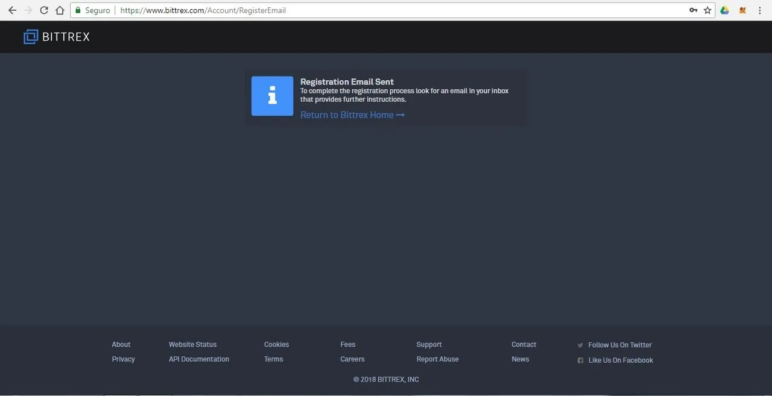Open the Website Status link
This screenshot has width=772, height=396.
(192, 345)
